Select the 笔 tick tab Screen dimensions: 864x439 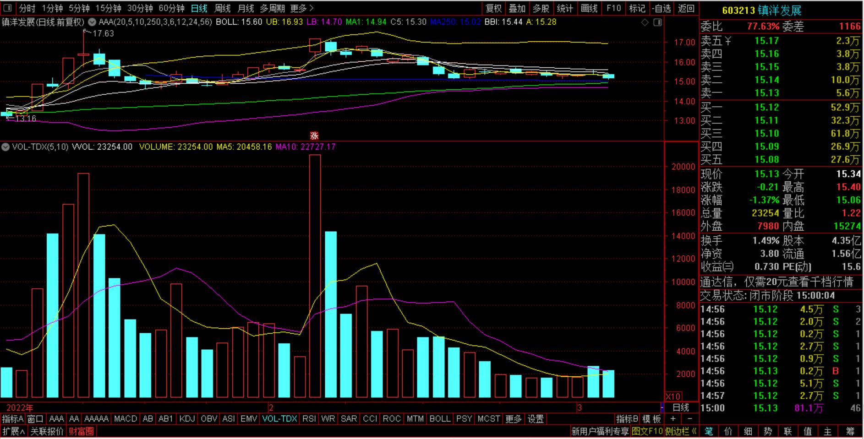(708, 431)
